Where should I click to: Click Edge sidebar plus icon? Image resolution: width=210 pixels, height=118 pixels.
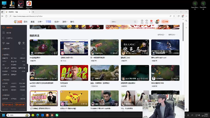(186, 28)
